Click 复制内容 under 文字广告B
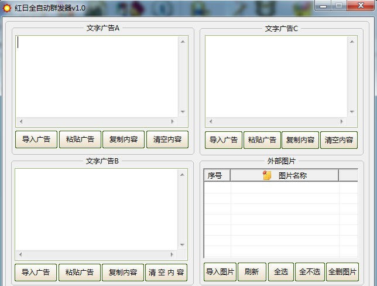This screenshot has height=286, width=377. pyautogui.click(x=123, y=273)
